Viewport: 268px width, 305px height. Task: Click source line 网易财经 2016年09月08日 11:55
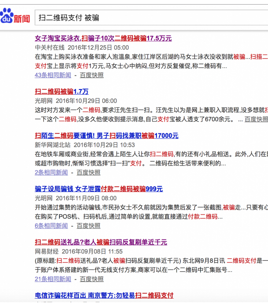[79, 251]
